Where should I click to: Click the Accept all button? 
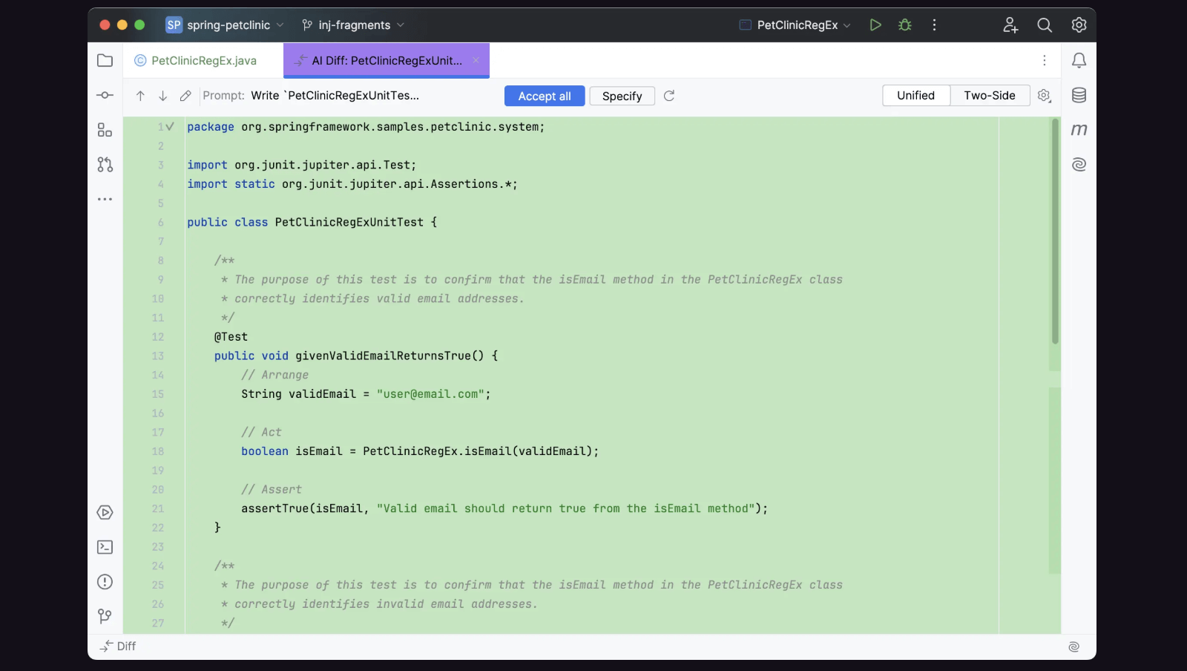coord(544,96)
